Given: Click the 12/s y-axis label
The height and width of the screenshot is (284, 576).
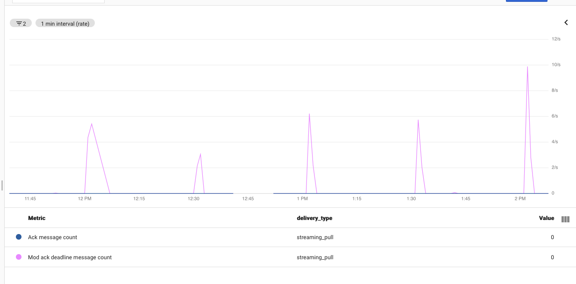Looking at the screenshot, I should pos(556,39).
